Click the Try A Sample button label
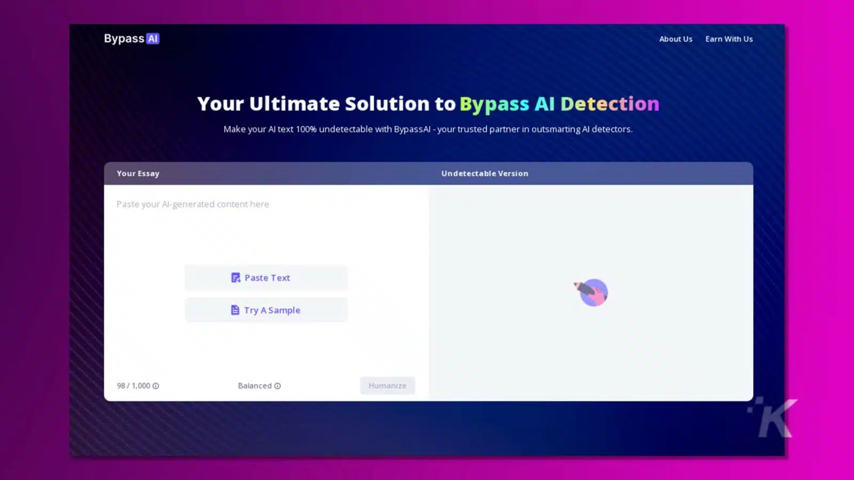The height and width of the screenshot is (480, 854). 272,310
